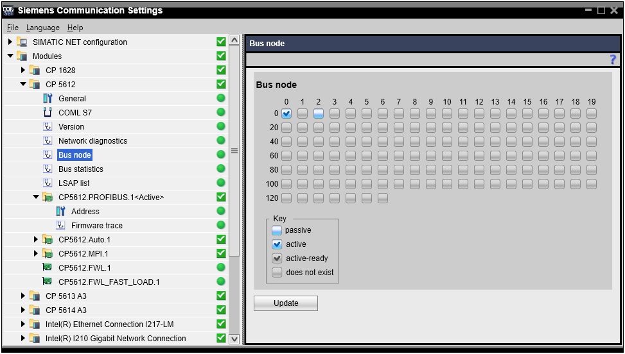Expand the CP5612.Auto.1 node
The height and width of the screenshot is (354, 625).
[x=35, y=239]
